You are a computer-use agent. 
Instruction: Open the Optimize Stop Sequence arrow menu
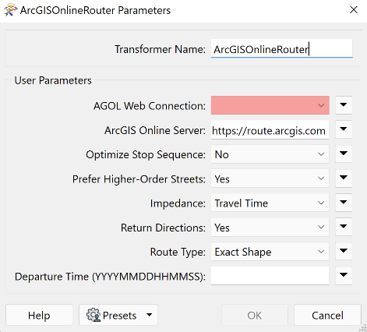344,154
